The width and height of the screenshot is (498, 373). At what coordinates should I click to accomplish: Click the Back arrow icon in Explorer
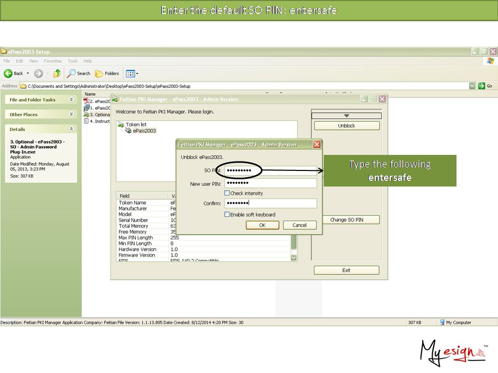tap(8, 74)
